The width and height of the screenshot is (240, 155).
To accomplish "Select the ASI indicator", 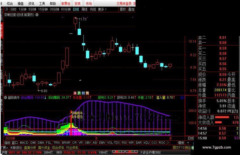I will coord(95,143).
